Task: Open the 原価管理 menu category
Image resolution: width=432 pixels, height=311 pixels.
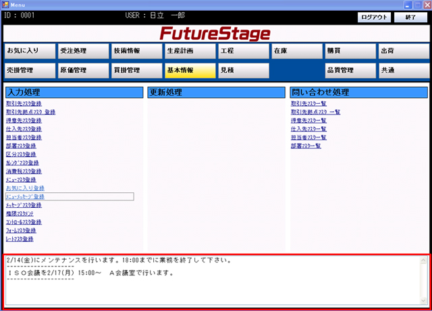Action: click(83, 71)
